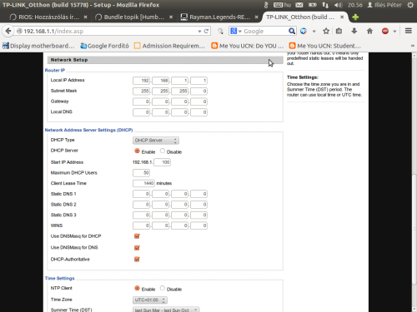Open the Admission Requirem... bookmark

point(169,46)
